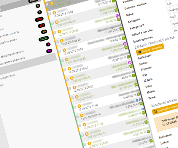Click the amount 5 488,00 Kč

(x=130, y=96)
